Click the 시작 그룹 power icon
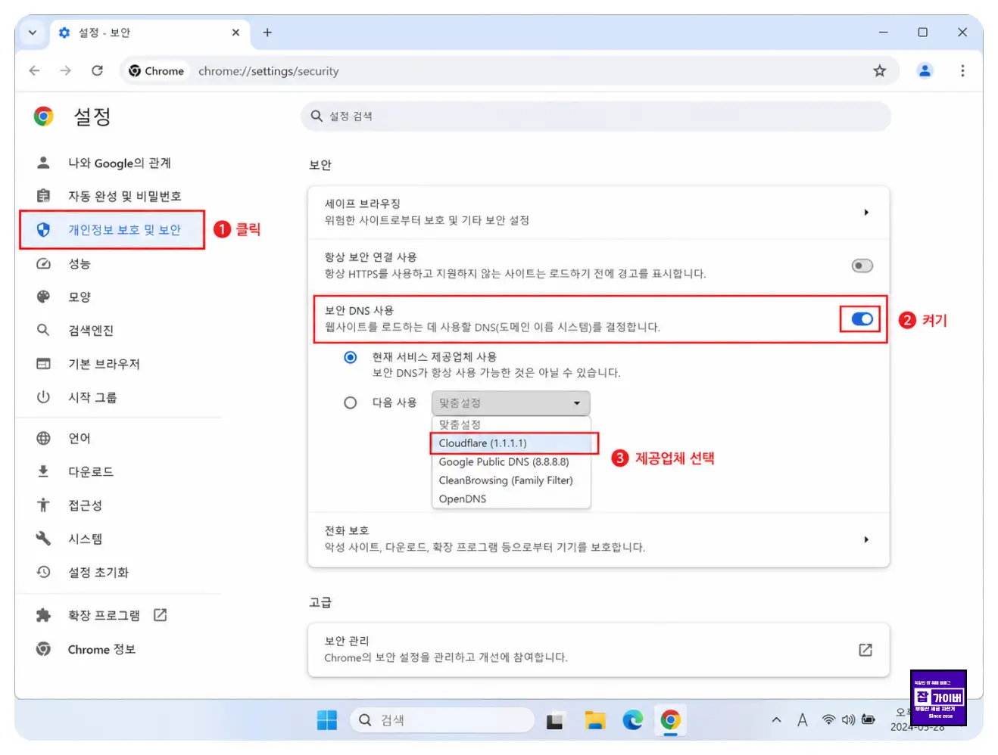 [43, 396]
